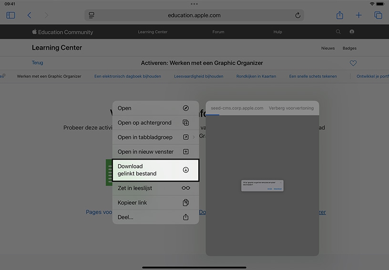The width and height of the screenshot is (389, 270).
Task: Show the tab overview
Action: 378,15
